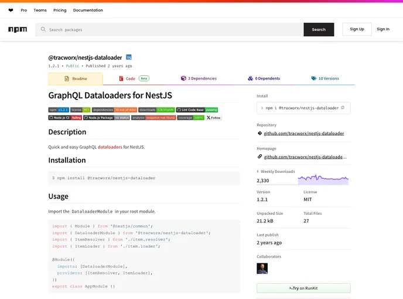The image size is (403, 299).
Task: Open the 0 Dependents tab
Action: pos(264,78)
